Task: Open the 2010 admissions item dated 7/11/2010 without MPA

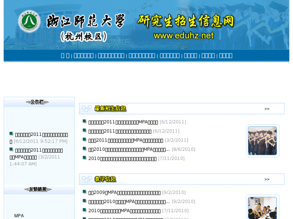Action: click(x=123, y=159)
